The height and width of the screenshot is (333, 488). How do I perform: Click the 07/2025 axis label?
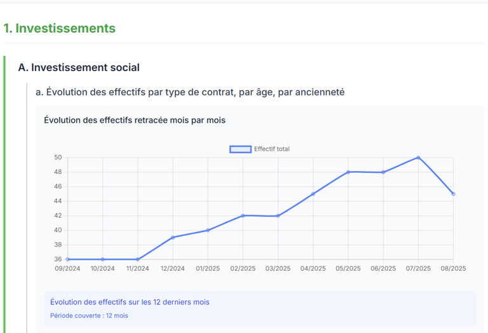point(418,269)
